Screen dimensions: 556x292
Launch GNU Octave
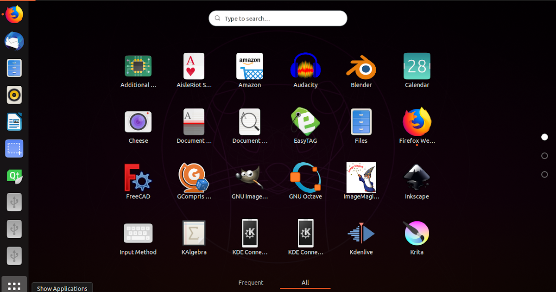[x=305, y=178]
